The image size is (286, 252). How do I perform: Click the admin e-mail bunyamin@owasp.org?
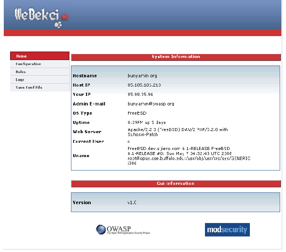point(151,104)
